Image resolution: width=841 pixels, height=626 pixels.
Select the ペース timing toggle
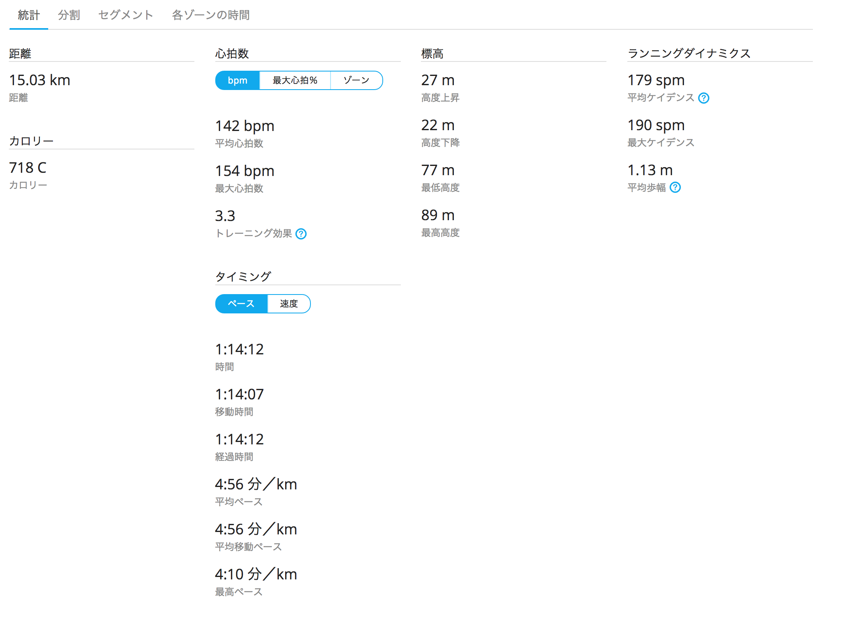click(241, 304)
